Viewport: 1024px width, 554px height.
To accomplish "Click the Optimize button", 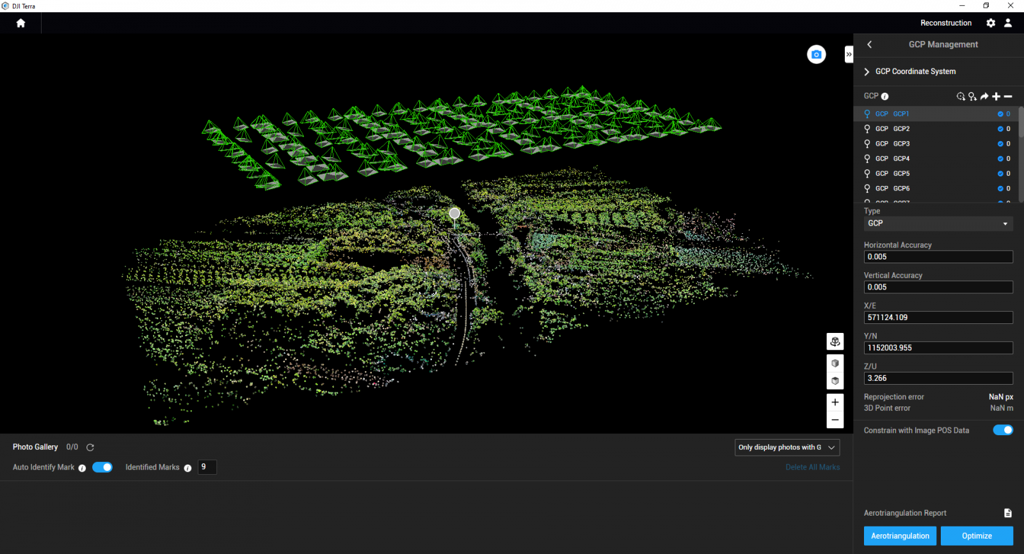I will click(977, 536).
